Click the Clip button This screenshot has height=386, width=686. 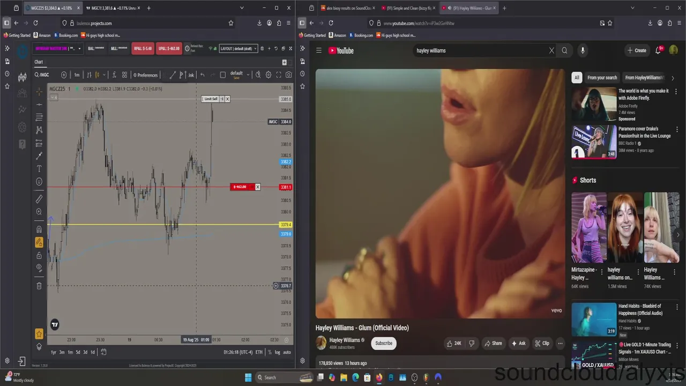pyautogui.click(x=542, y=343)
